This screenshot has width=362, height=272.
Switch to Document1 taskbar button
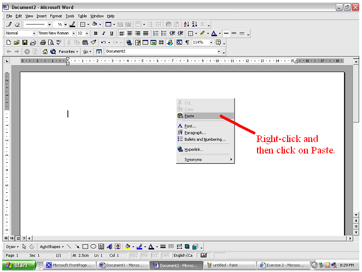123,265
